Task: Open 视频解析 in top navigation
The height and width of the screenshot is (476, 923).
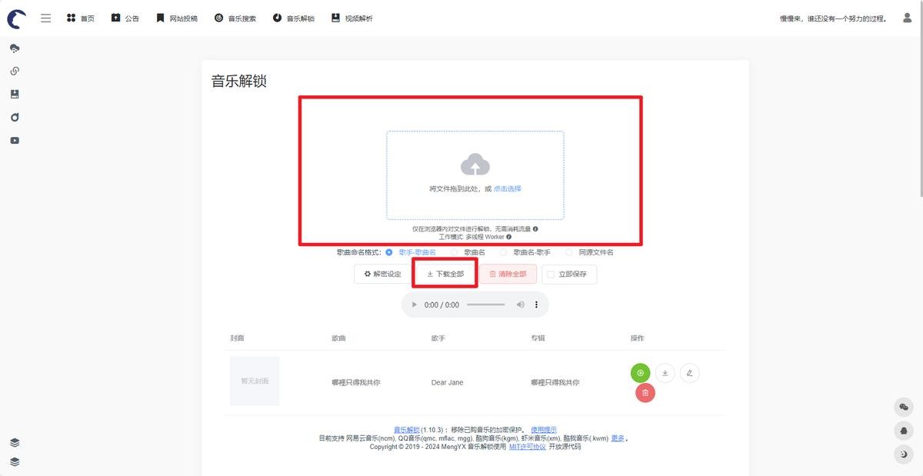Action: (x=352, y=18)
